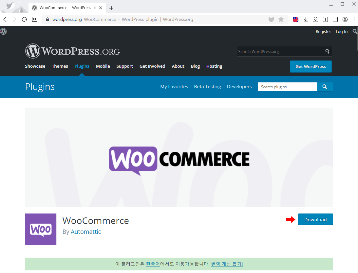Click the 번역 개선 돕기 link

click(x=227, y=264)
